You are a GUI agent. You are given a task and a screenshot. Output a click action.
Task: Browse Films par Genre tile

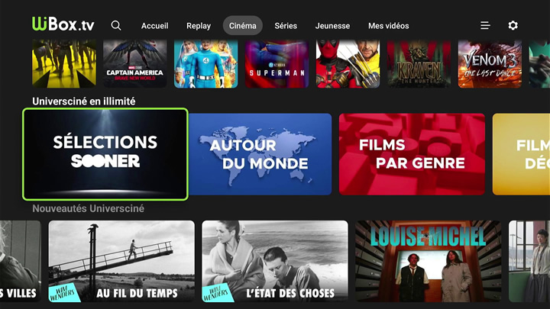(x=412, y=154)
